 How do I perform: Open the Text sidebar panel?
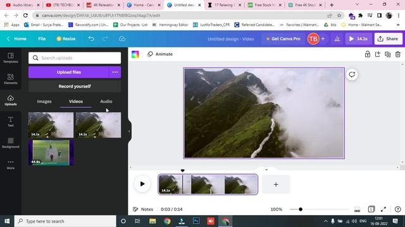11,122
